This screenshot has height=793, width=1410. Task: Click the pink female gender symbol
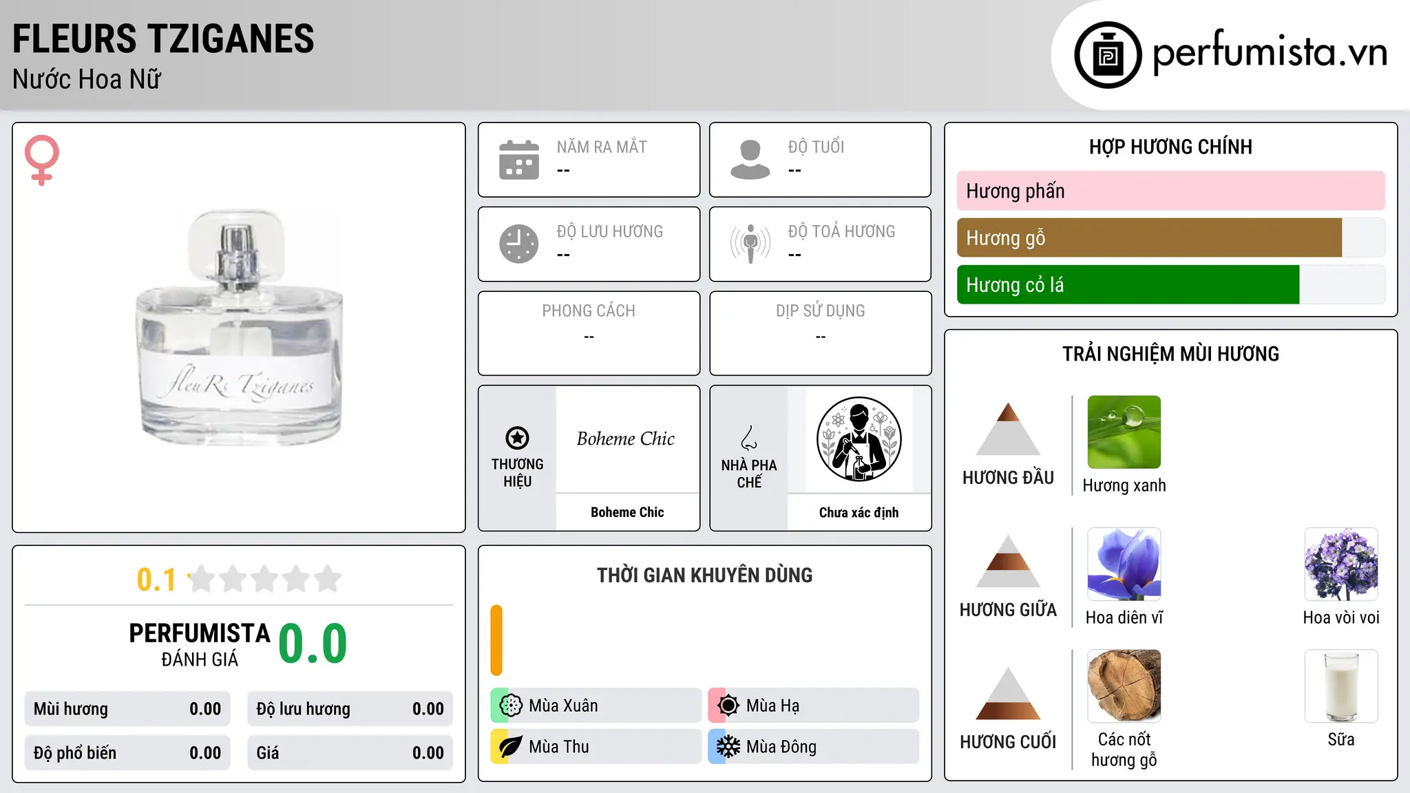point(42,160)
